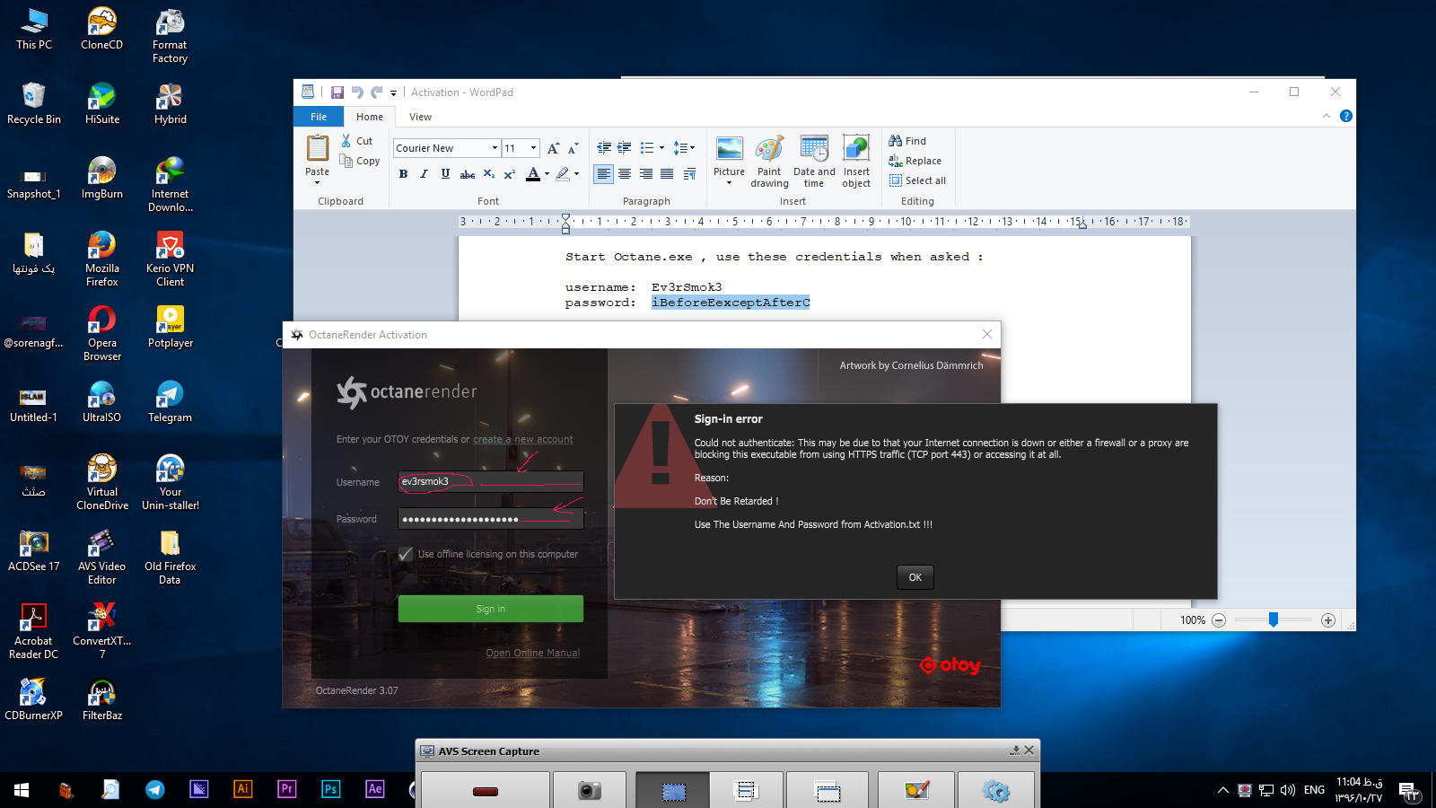
Task: Toggle Bold formatting
Action: [403, 174]
